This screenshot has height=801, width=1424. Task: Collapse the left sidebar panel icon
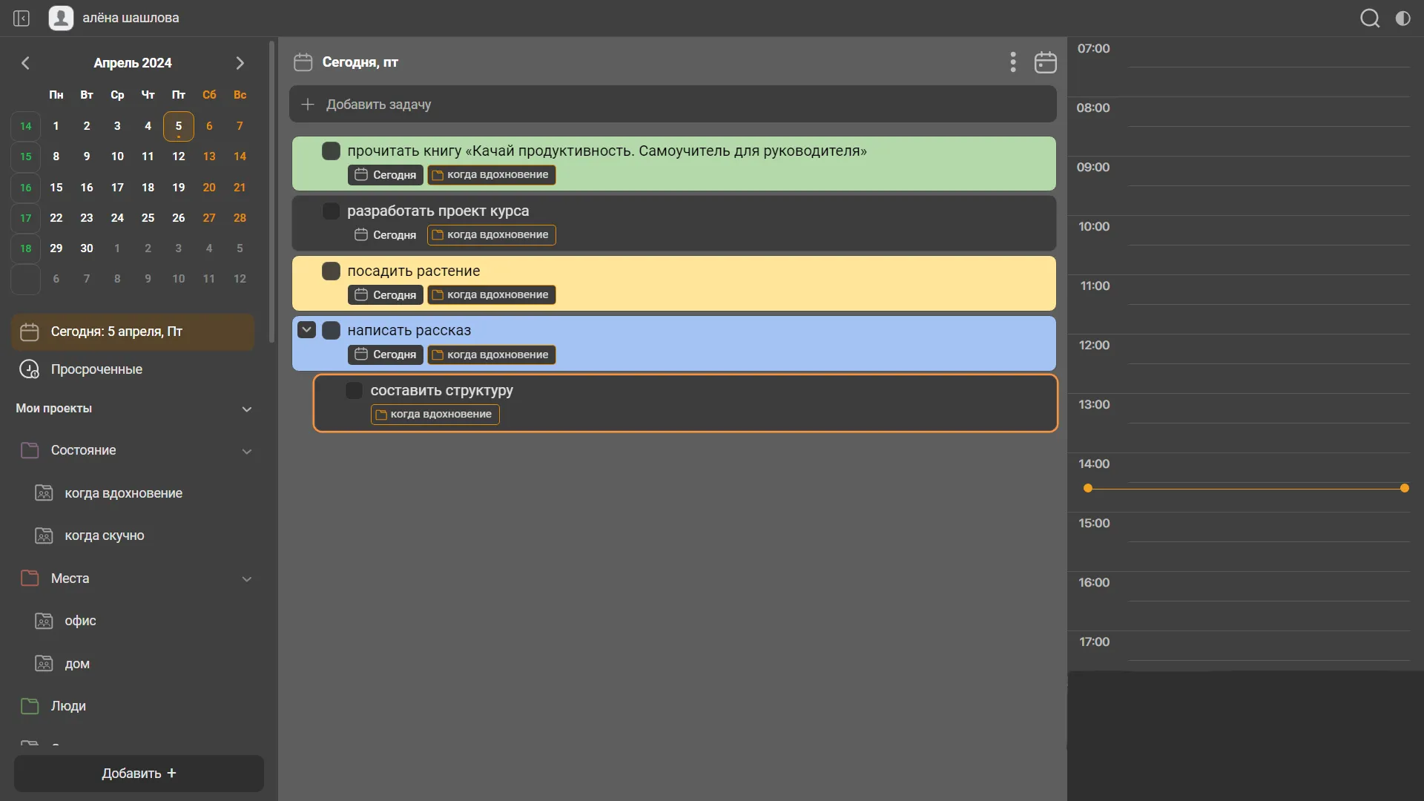pyautogui.click(x=22, y=18)
